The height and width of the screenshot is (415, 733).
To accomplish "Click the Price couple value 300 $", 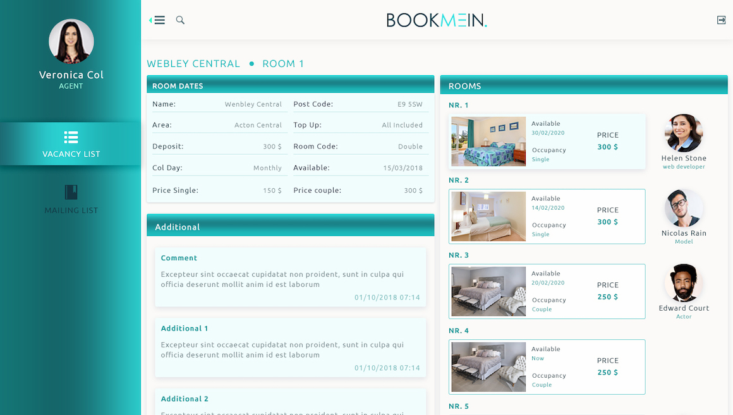I will point(413,190).
